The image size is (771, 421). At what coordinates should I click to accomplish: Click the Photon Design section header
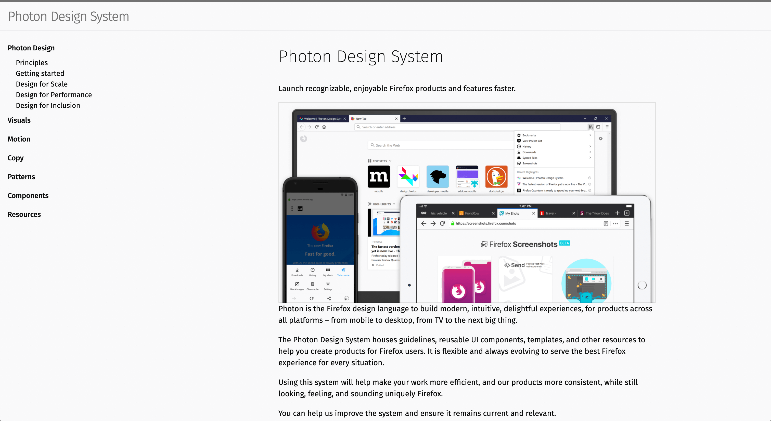pos(31,48)
